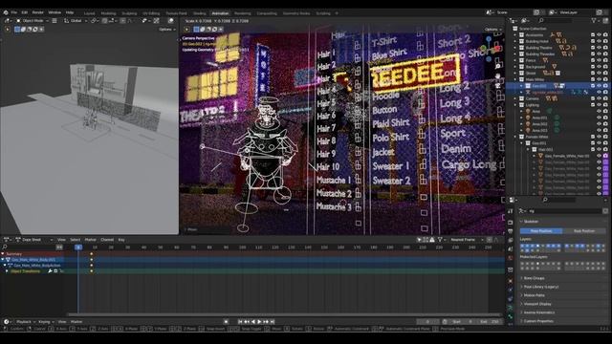Viewport: 612px width, 344px height.
Task: Open the dope sheet View menu
Action: coord(61,240)
